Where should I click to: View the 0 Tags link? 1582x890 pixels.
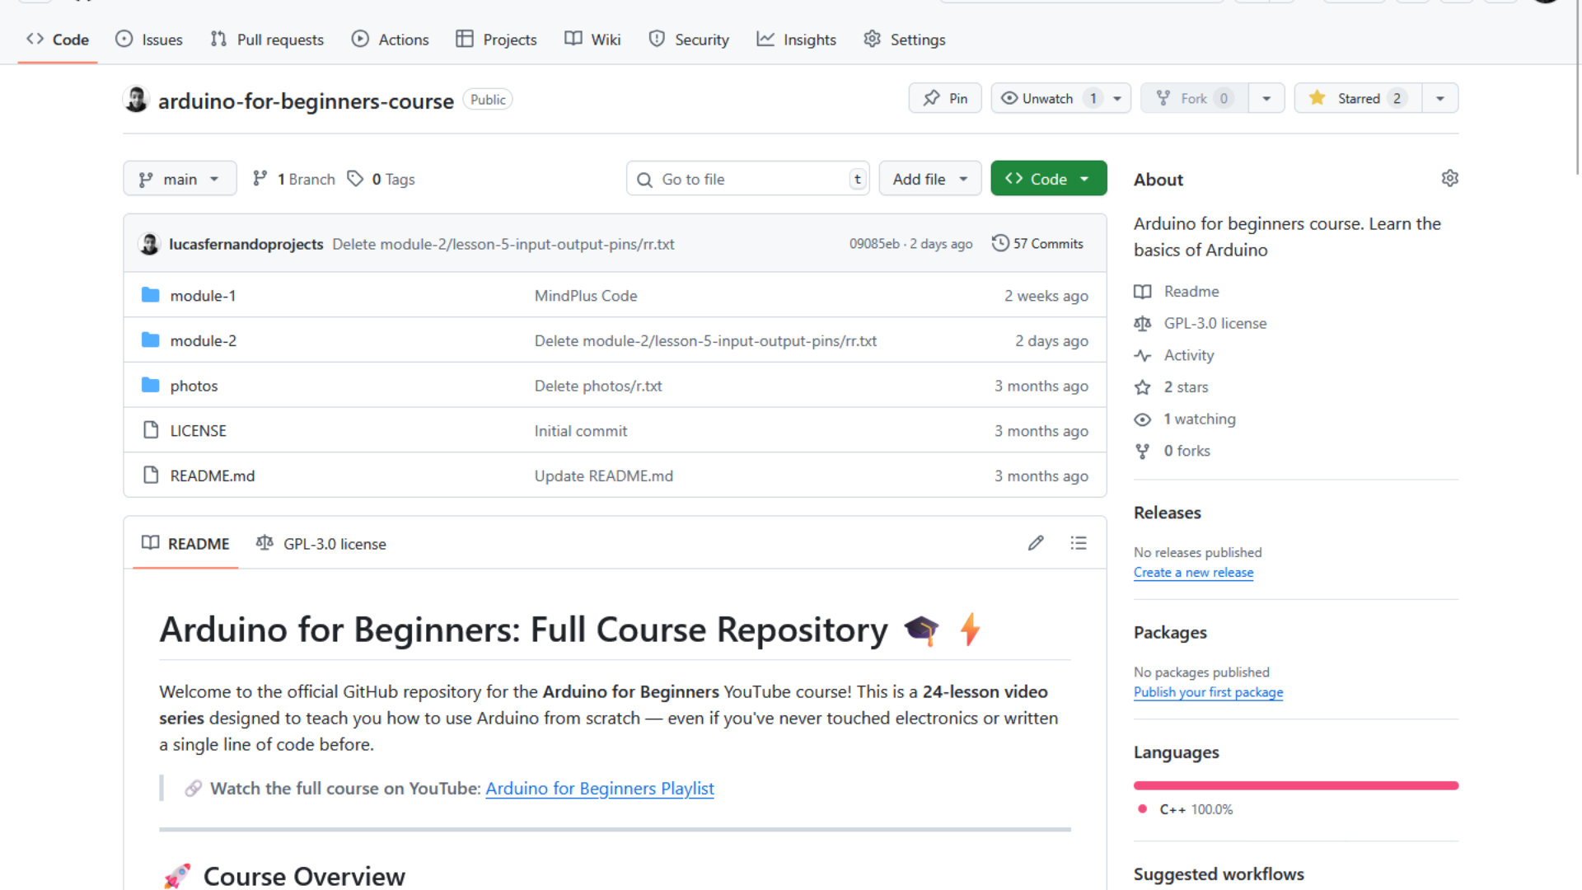[381, 179]
